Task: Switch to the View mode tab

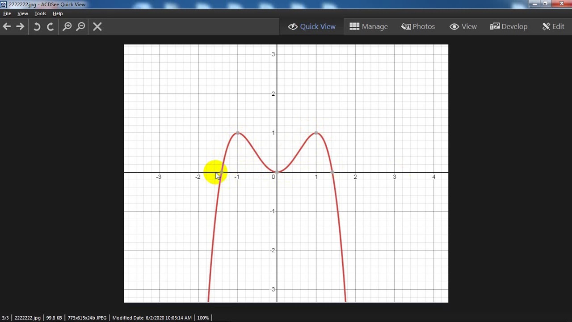Action: [x=463, y=26]
